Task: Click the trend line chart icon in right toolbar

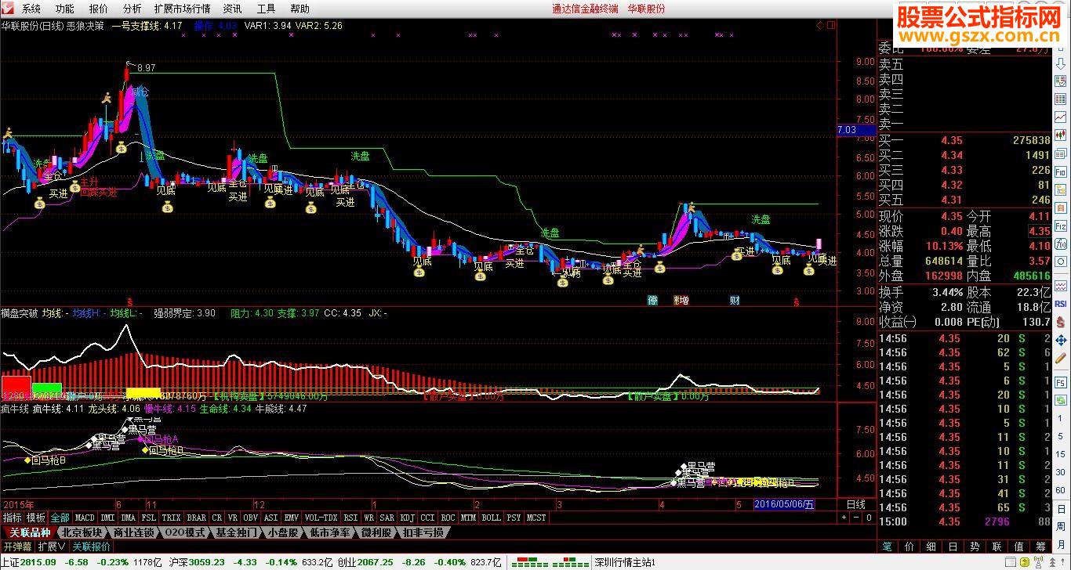Action: pos(1059,116)
